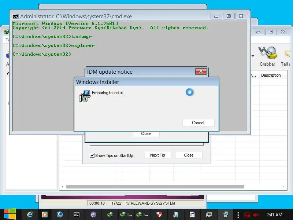The height and width of the screenshot is (220, 293).
Task: Click the Preparing to install text
Action: (109, 93)
